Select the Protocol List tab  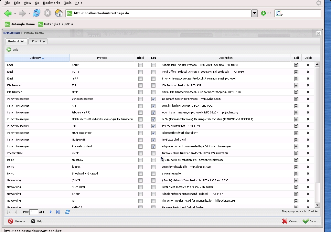click(x=16, y=41)
